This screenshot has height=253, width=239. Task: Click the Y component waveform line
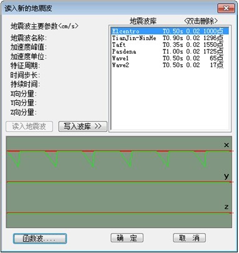pyautogui.click(x=119, y=182)
